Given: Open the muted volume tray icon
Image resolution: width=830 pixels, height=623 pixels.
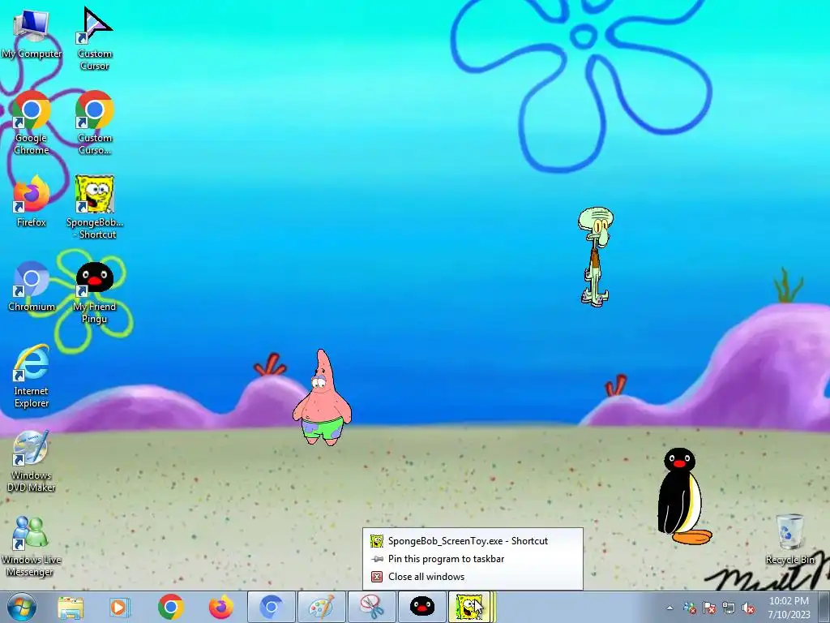Looking at the screenshot, I should [x=748, y=608].
